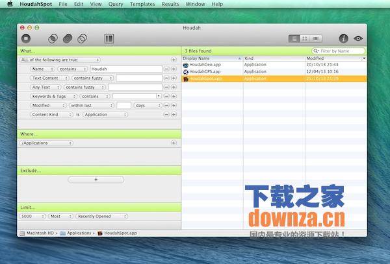Add another search location in Where

click(x=174, y=143)
